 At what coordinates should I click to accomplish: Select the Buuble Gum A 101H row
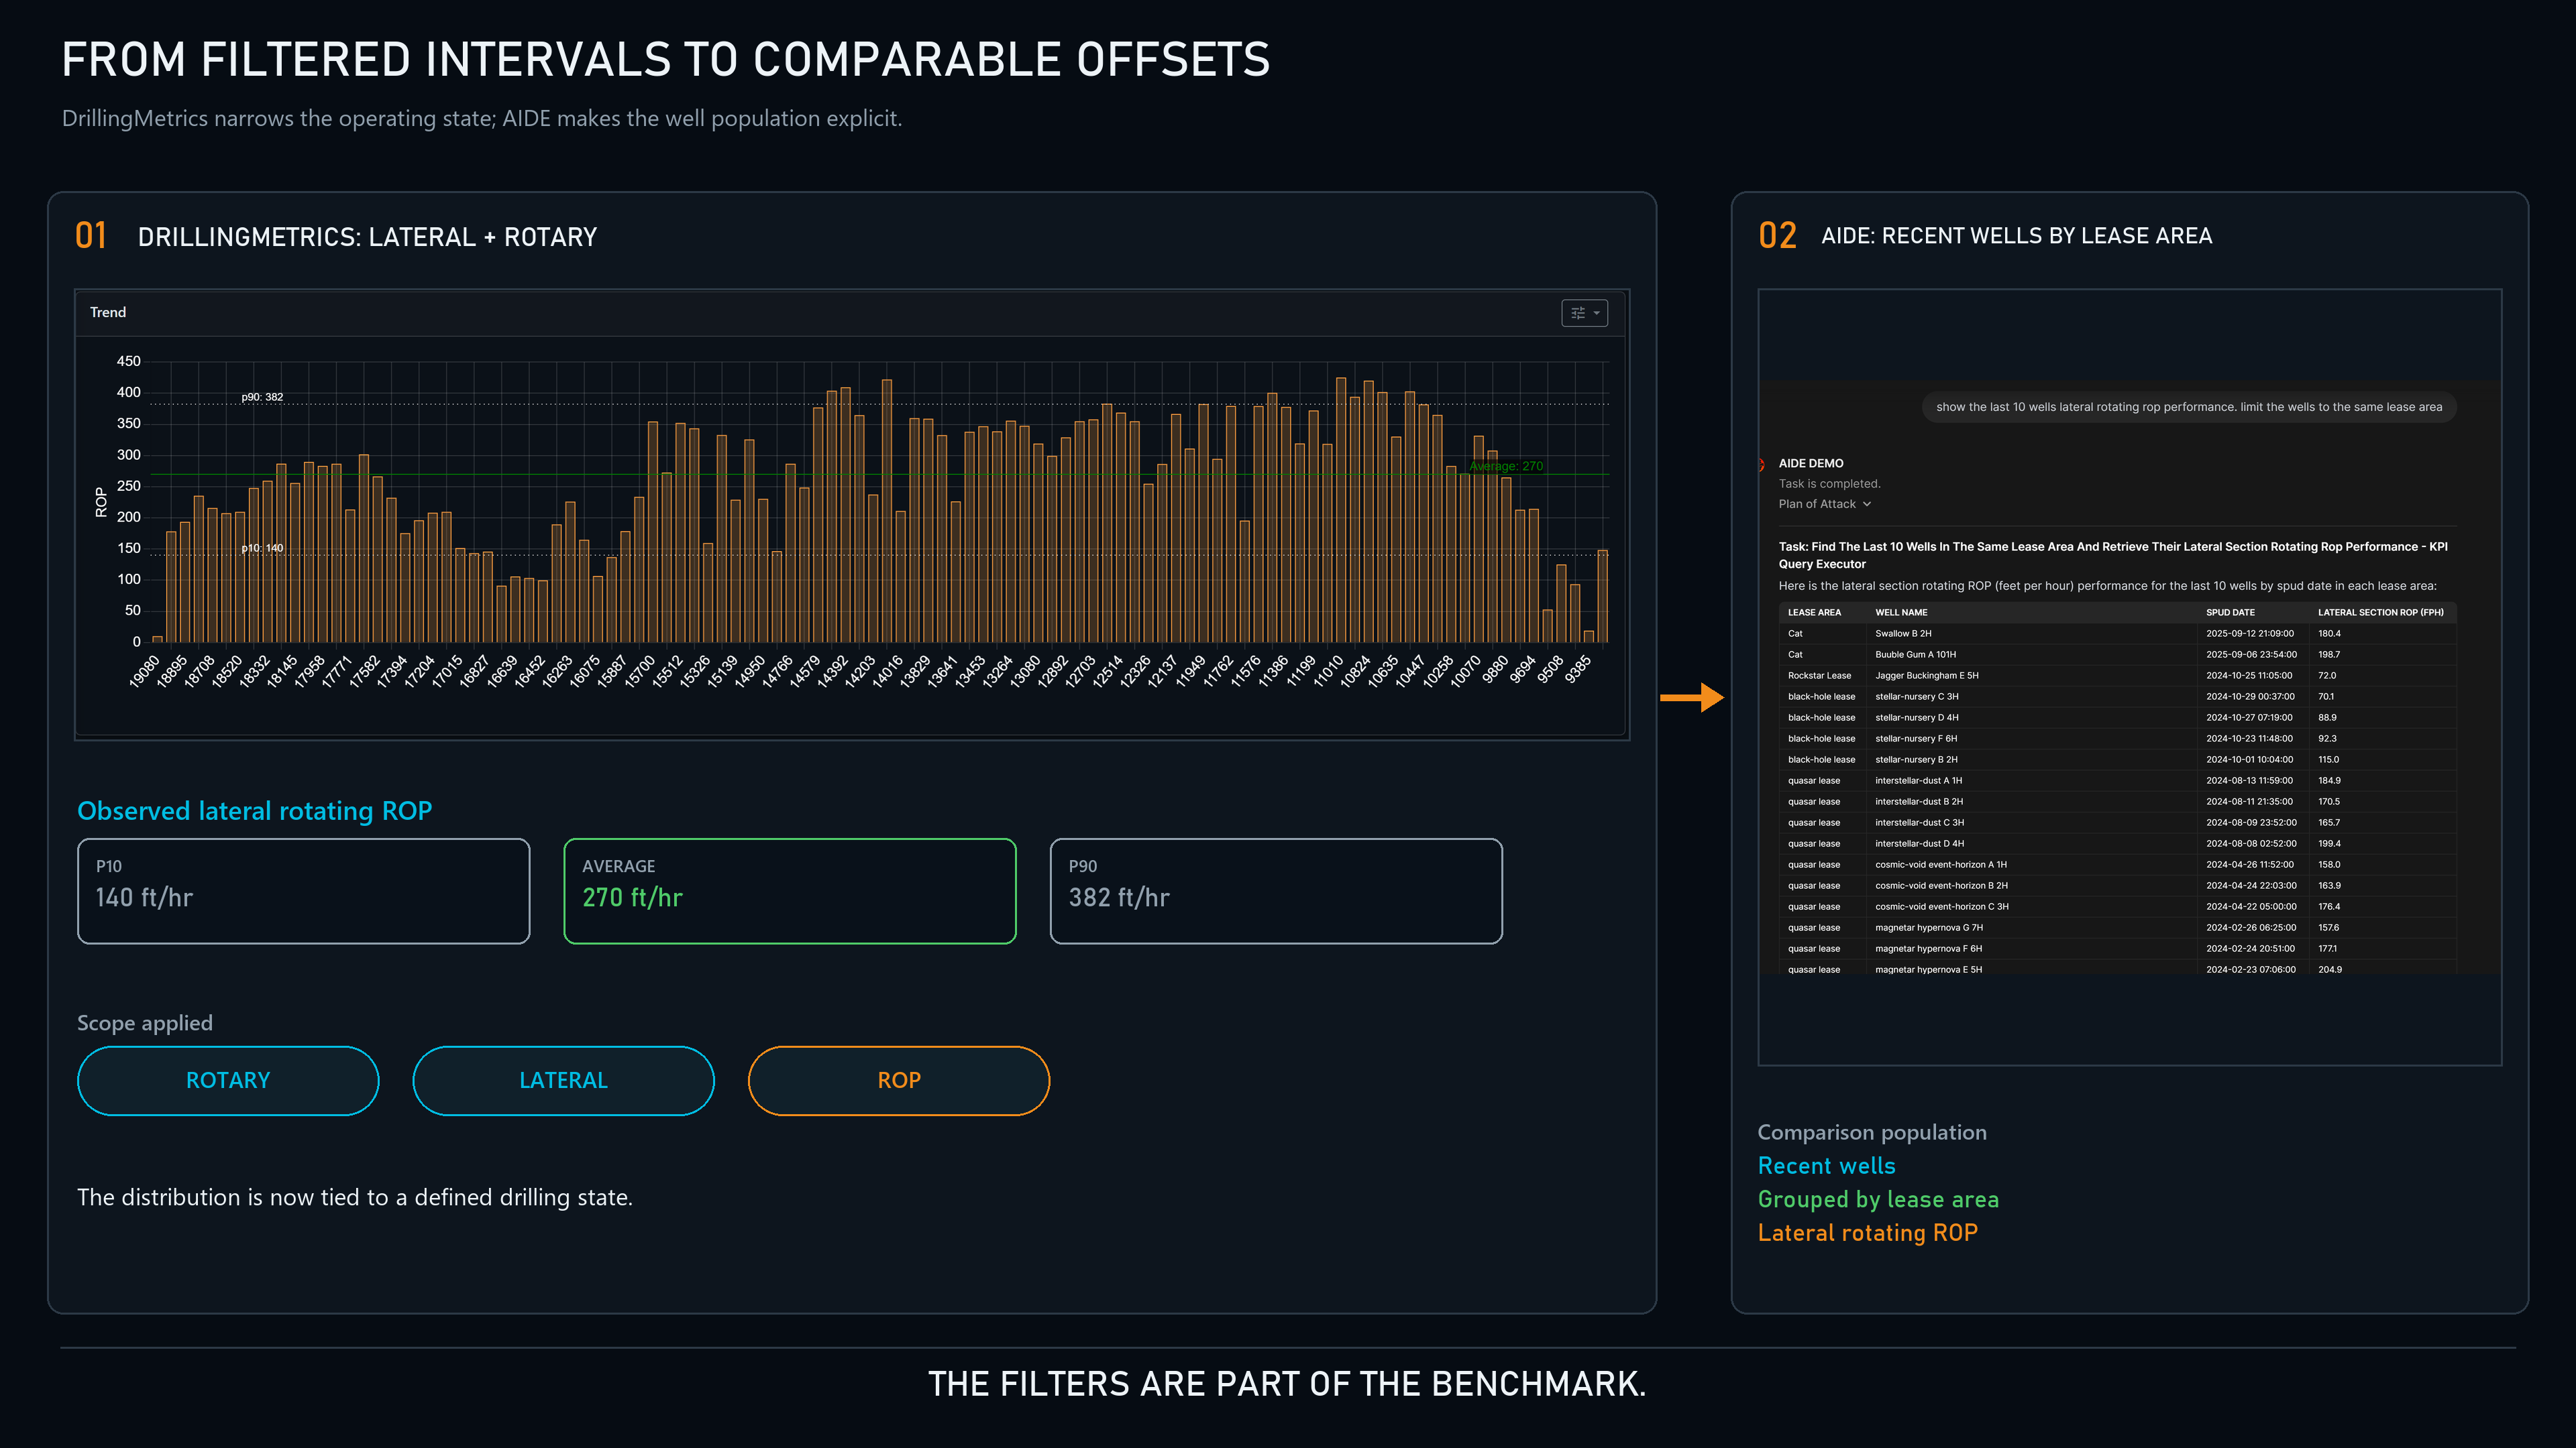point(2117,654)
